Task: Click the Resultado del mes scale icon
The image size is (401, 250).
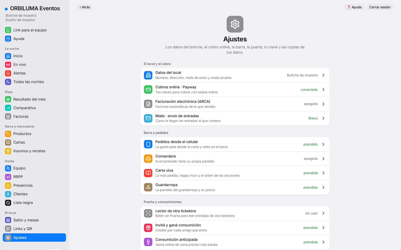Action: pos(8,99)
